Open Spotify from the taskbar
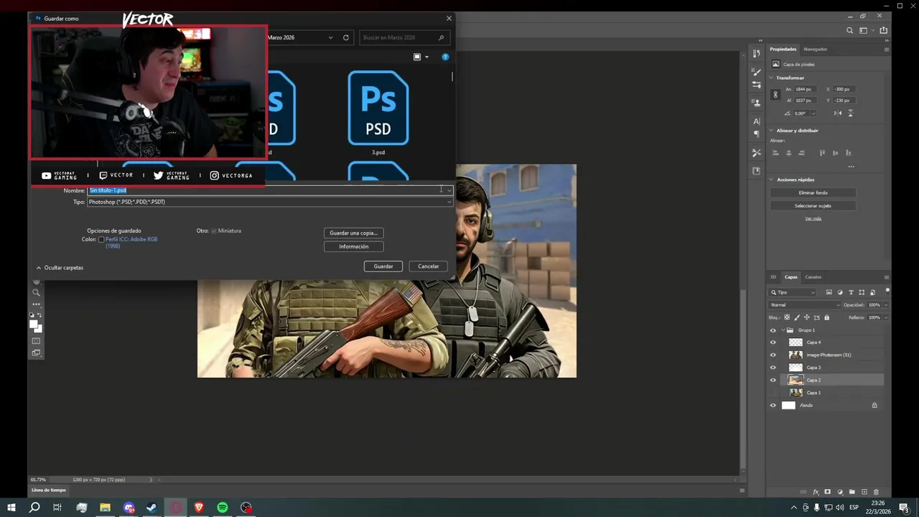Image resolution: width=919 pixels, height=517 pixels. click(x=223, y=508)
